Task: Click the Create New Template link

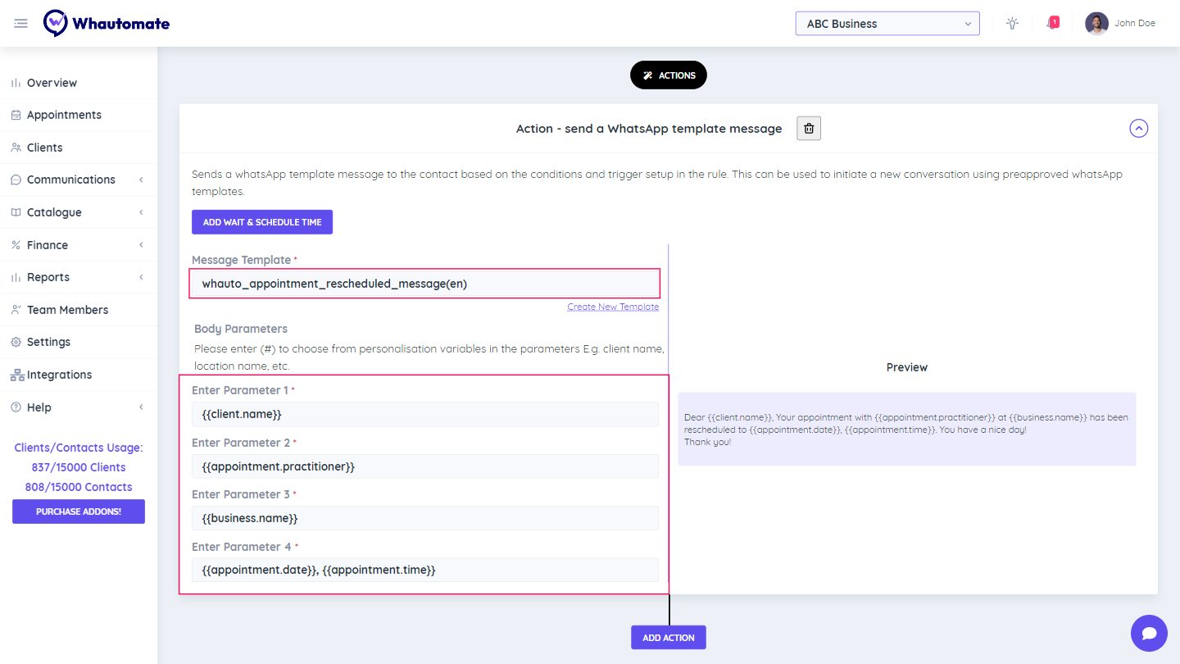Action: point(613,307)
